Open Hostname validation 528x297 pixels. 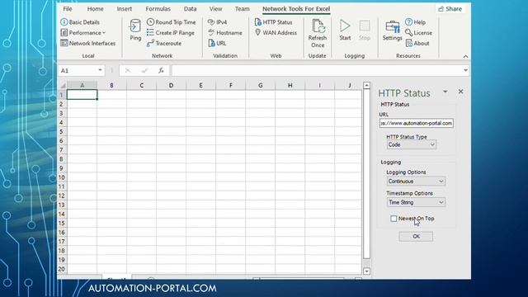click(x=225, y=33)
